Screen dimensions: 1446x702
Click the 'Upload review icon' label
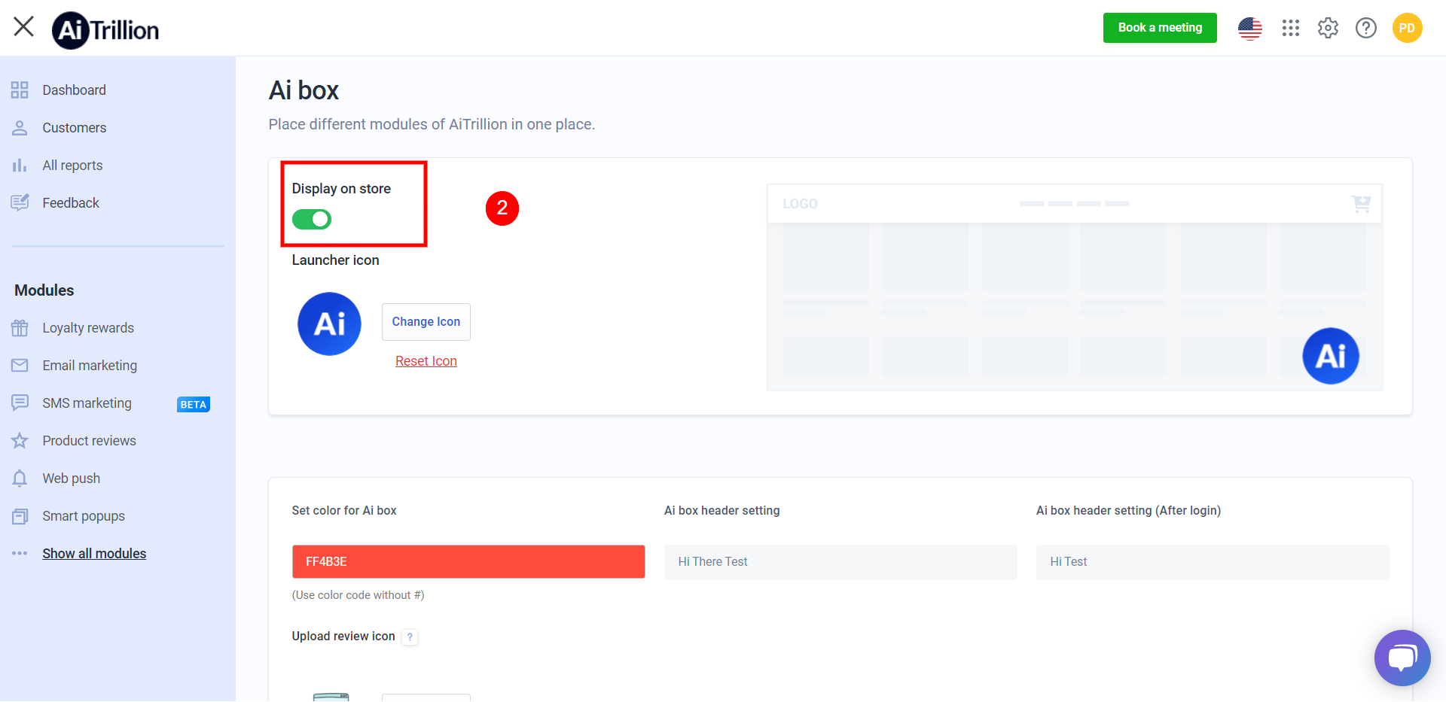click(343, 637)
